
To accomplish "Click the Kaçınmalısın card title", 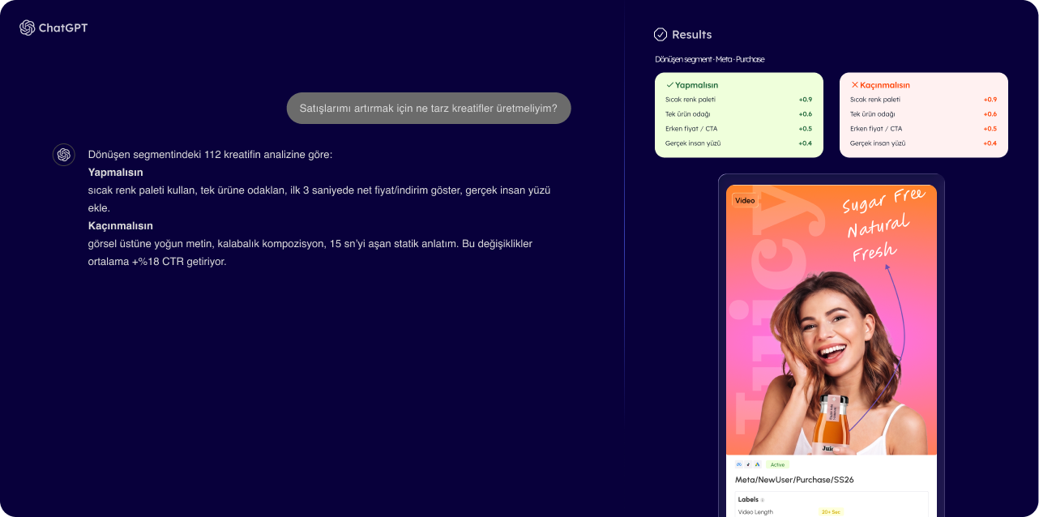I will [885, 85].
